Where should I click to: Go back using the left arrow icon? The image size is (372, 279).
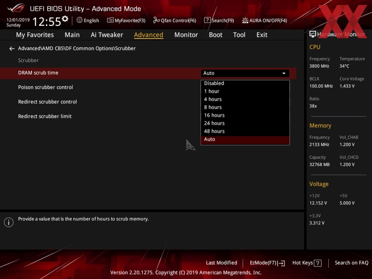(x=12, y=49)
